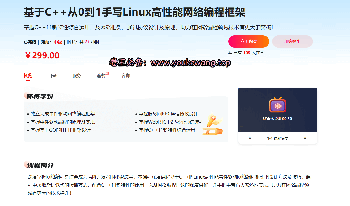
Task: Click the people icon beside 109 learners
Action: coord(230,53)
